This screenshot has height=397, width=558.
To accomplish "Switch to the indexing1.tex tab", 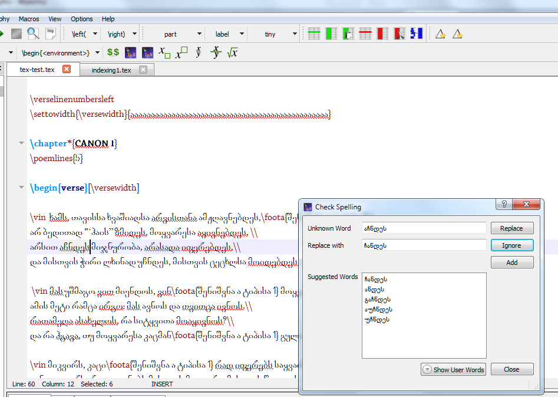I will [111, 70].
